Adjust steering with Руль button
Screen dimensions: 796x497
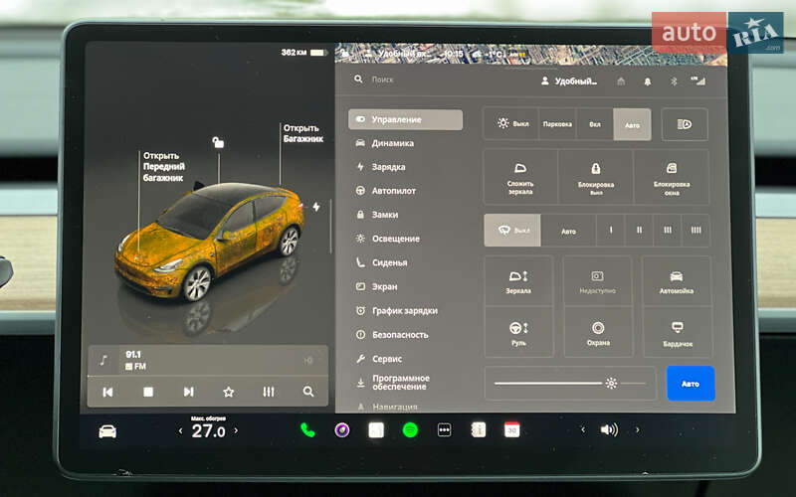tap(518, 333)
